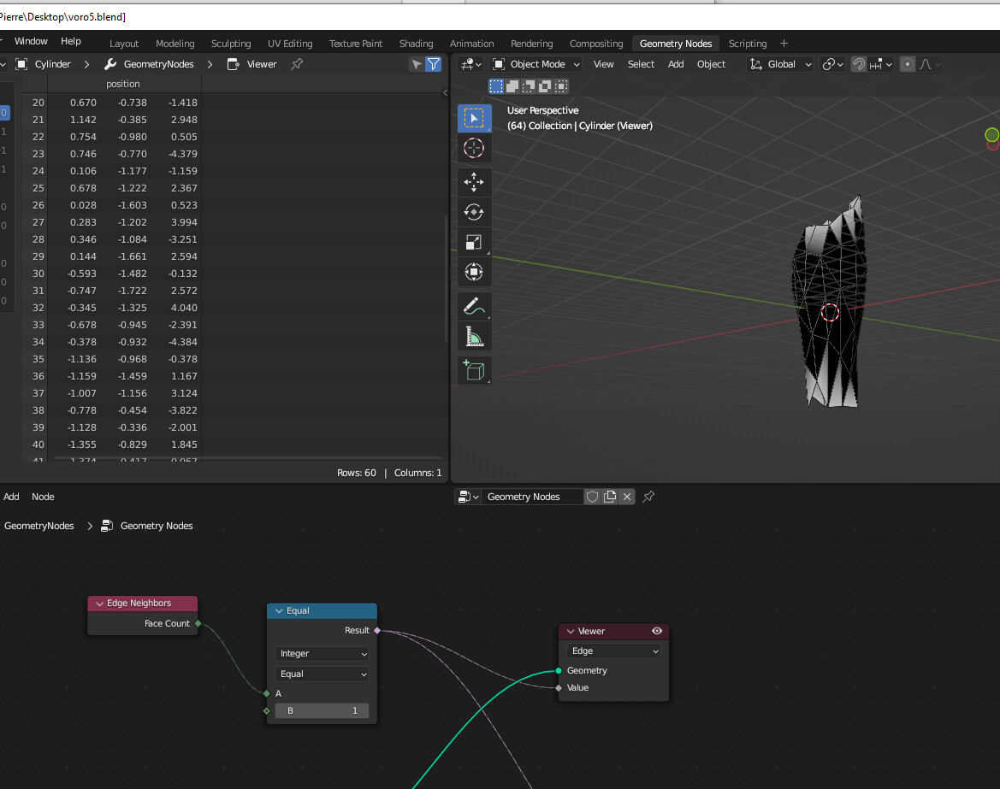Click the Cylinder object icon in breadcrumb
Screen dimensions: 1000x789
[x=21, y=64]
